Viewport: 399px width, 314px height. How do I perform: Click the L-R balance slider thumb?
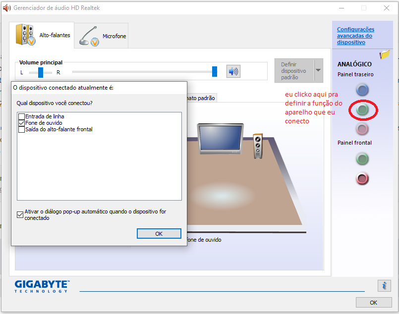pos(41,72)
